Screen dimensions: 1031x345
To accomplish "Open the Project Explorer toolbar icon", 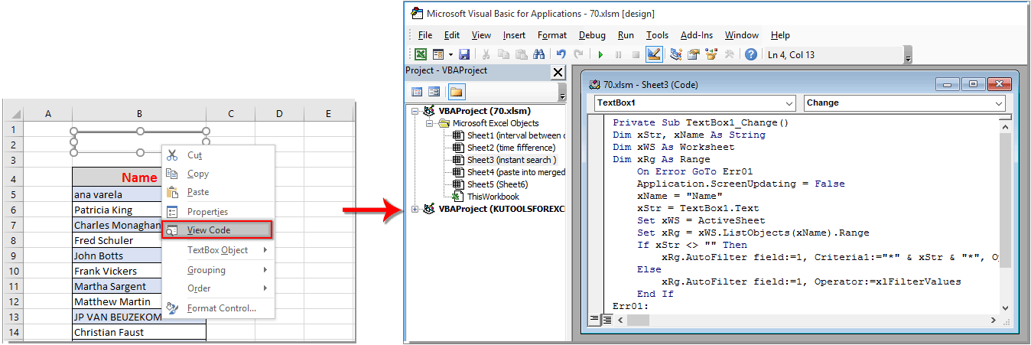I will coord(675,54).
